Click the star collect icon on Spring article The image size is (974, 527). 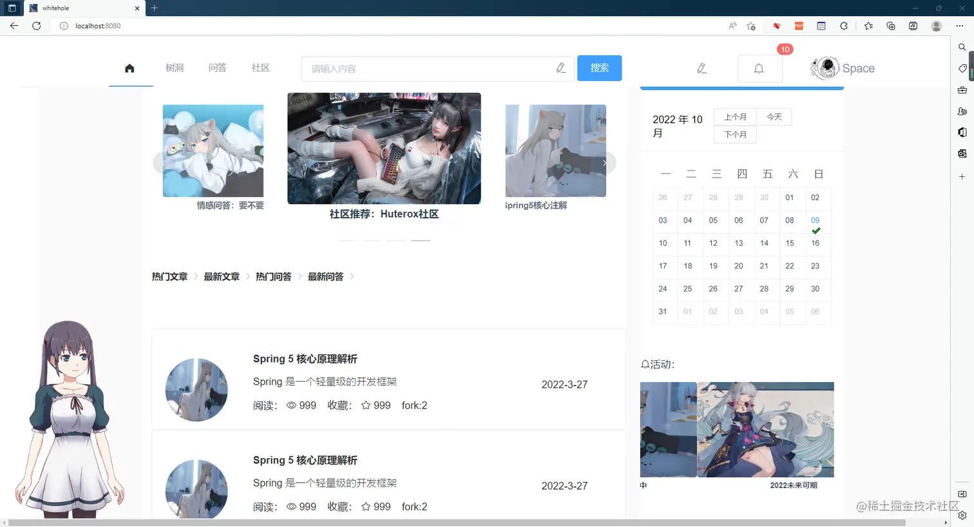click(366, 405)
